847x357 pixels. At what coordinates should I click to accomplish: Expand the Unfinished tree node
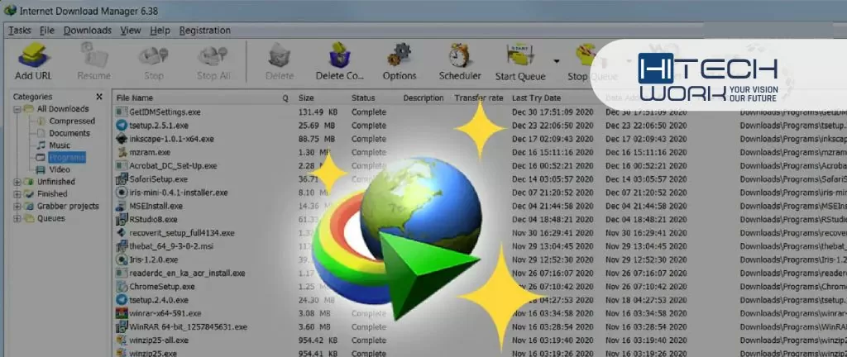click(17, 182)
